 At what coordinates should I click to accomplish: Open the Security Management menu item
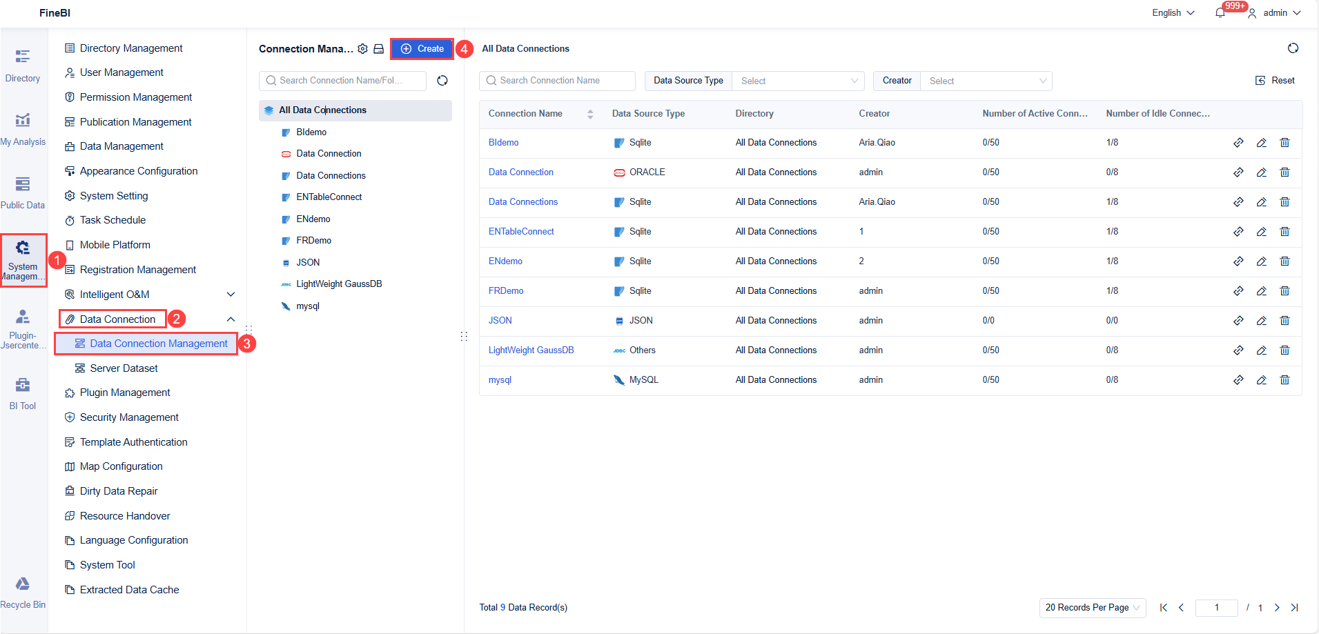coord(128,417)
